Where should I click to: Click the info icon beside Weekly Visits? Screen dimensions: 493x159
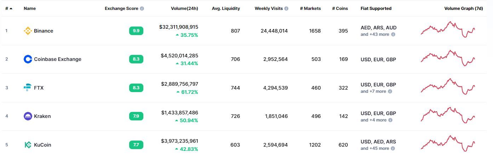(x=286, y=8)
